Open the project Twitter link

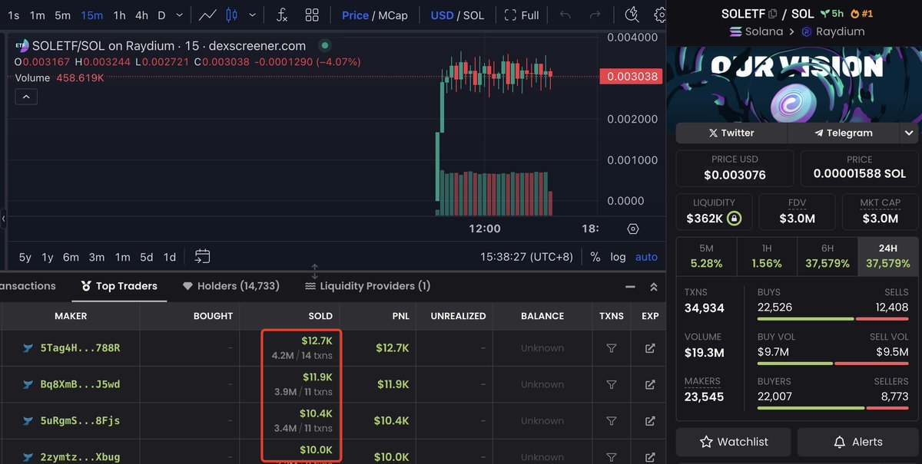(731, 133)
